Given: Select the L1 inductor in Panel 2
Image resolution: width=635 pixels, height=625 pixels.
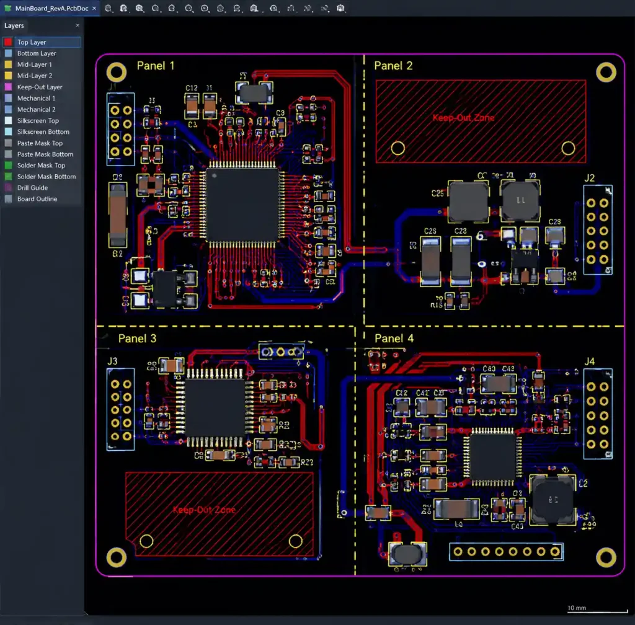Looking at the screenshot, I should pyautogui.click(x=520, y=201).
